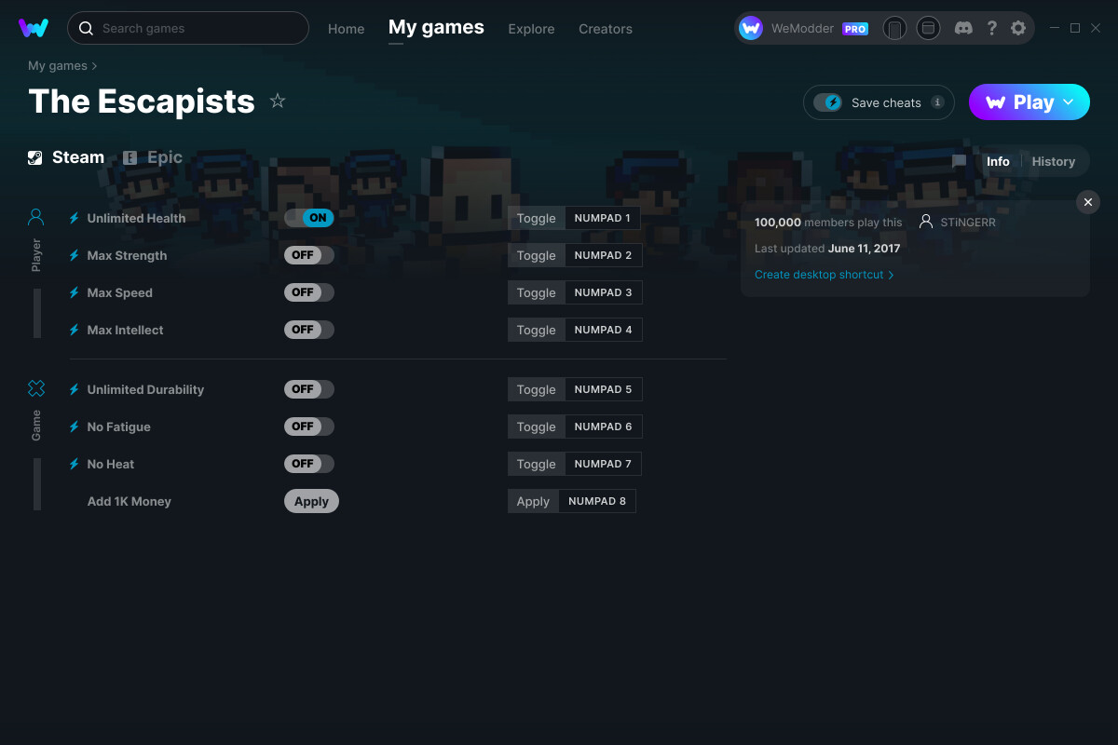Open the settings gear icon
This screenshot has width=1118, height=745.
pyautogui.click(x=1018, y=28)
